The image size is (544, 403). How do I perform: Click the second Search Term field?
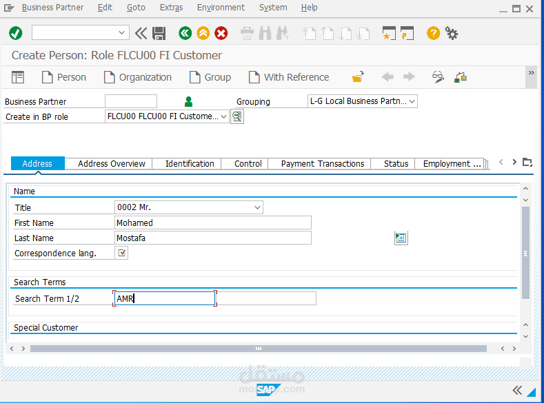(x=266, y=298)
